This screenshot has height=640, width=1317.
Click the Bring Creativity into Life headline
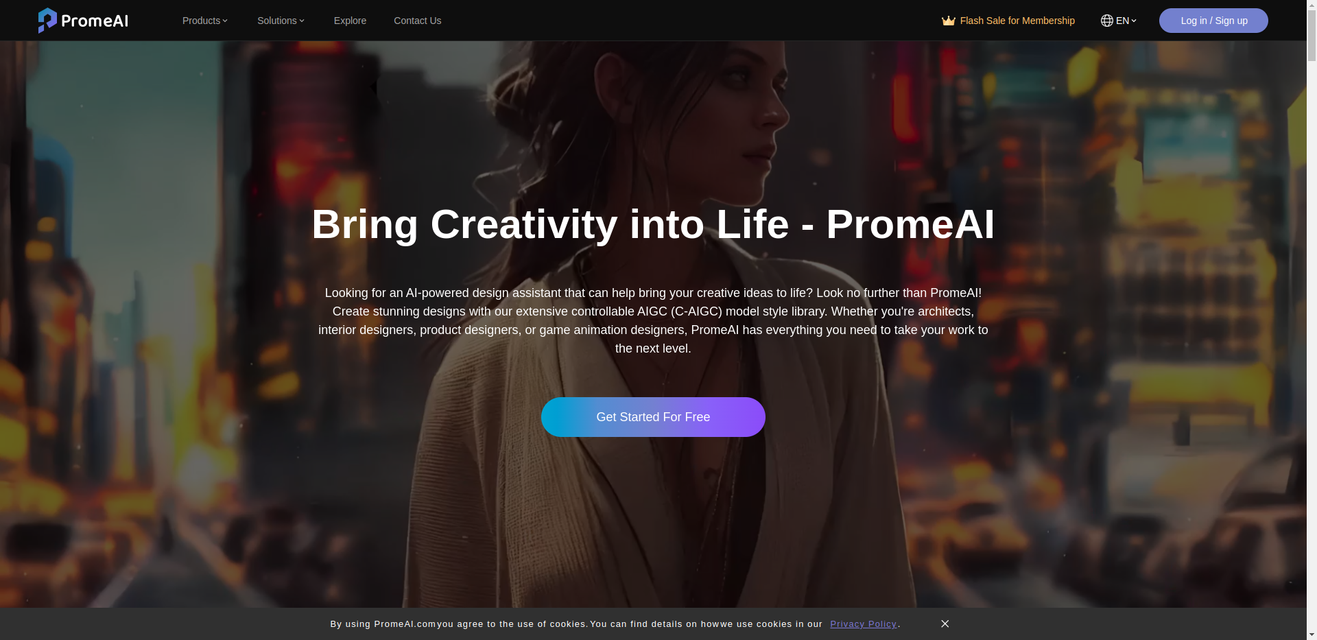click(653, 224)
